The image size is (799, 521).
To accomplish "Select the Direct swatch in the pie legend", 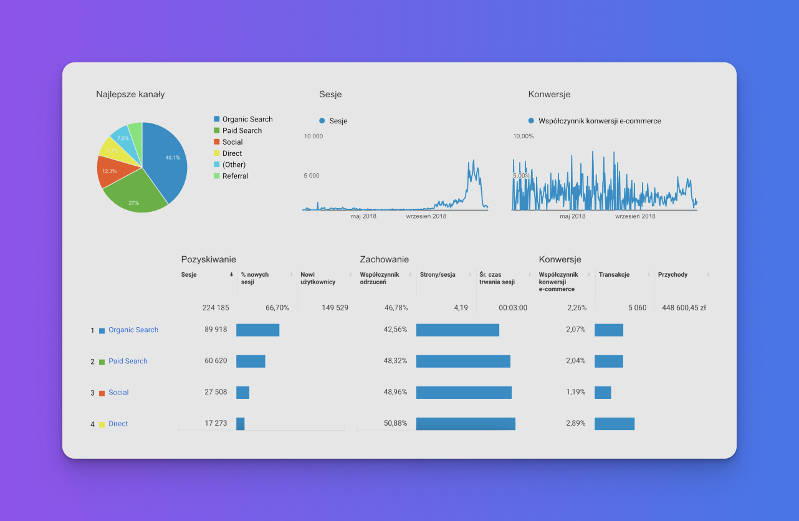I will coord(216,153).
